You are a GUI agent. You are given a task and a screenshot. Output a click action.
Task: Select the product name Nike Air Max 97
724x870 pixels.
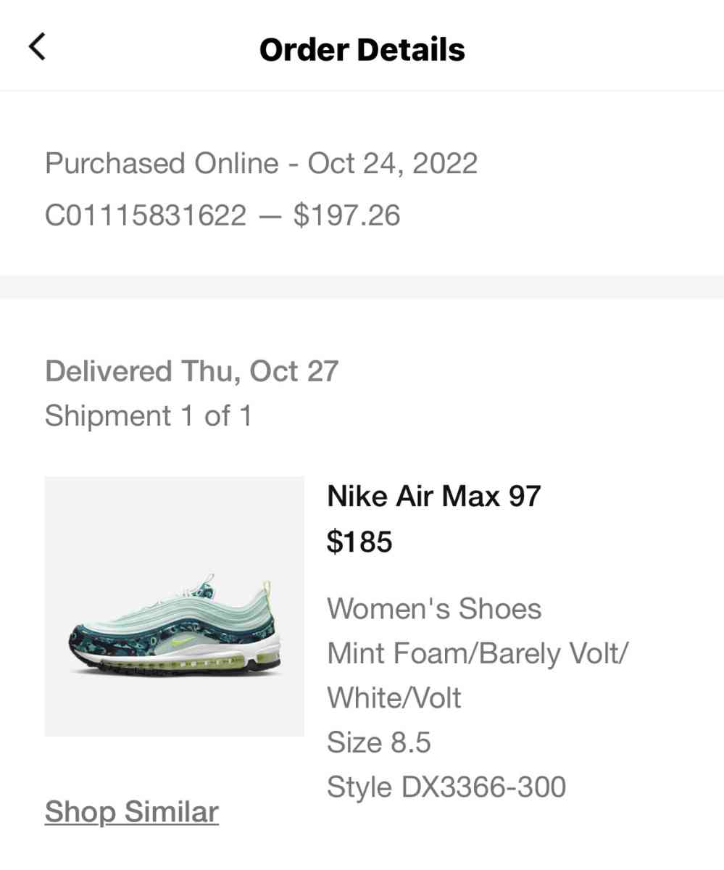coord(433,496)
